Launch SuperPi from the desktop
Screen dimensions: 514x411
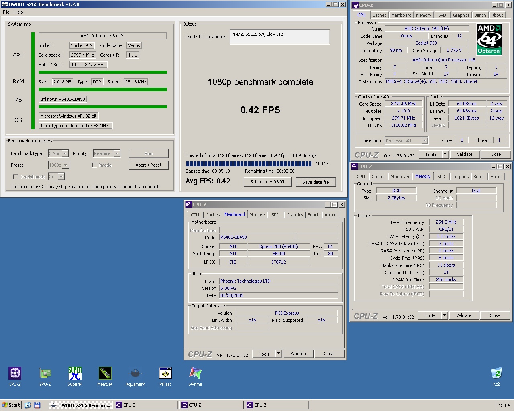click(x=75, y=376)
